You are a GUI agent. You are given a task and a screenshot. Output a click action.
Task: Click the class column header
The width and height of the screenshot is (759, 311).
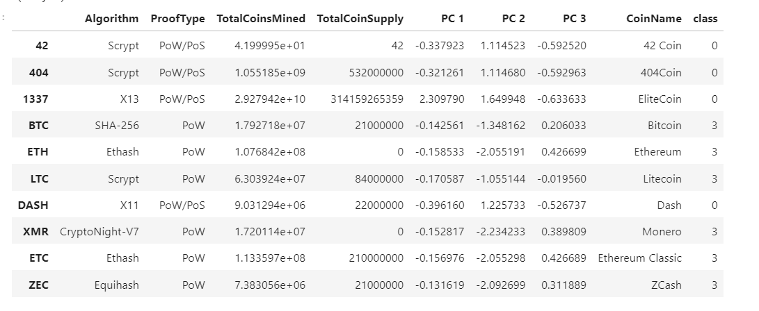[705, 19]
